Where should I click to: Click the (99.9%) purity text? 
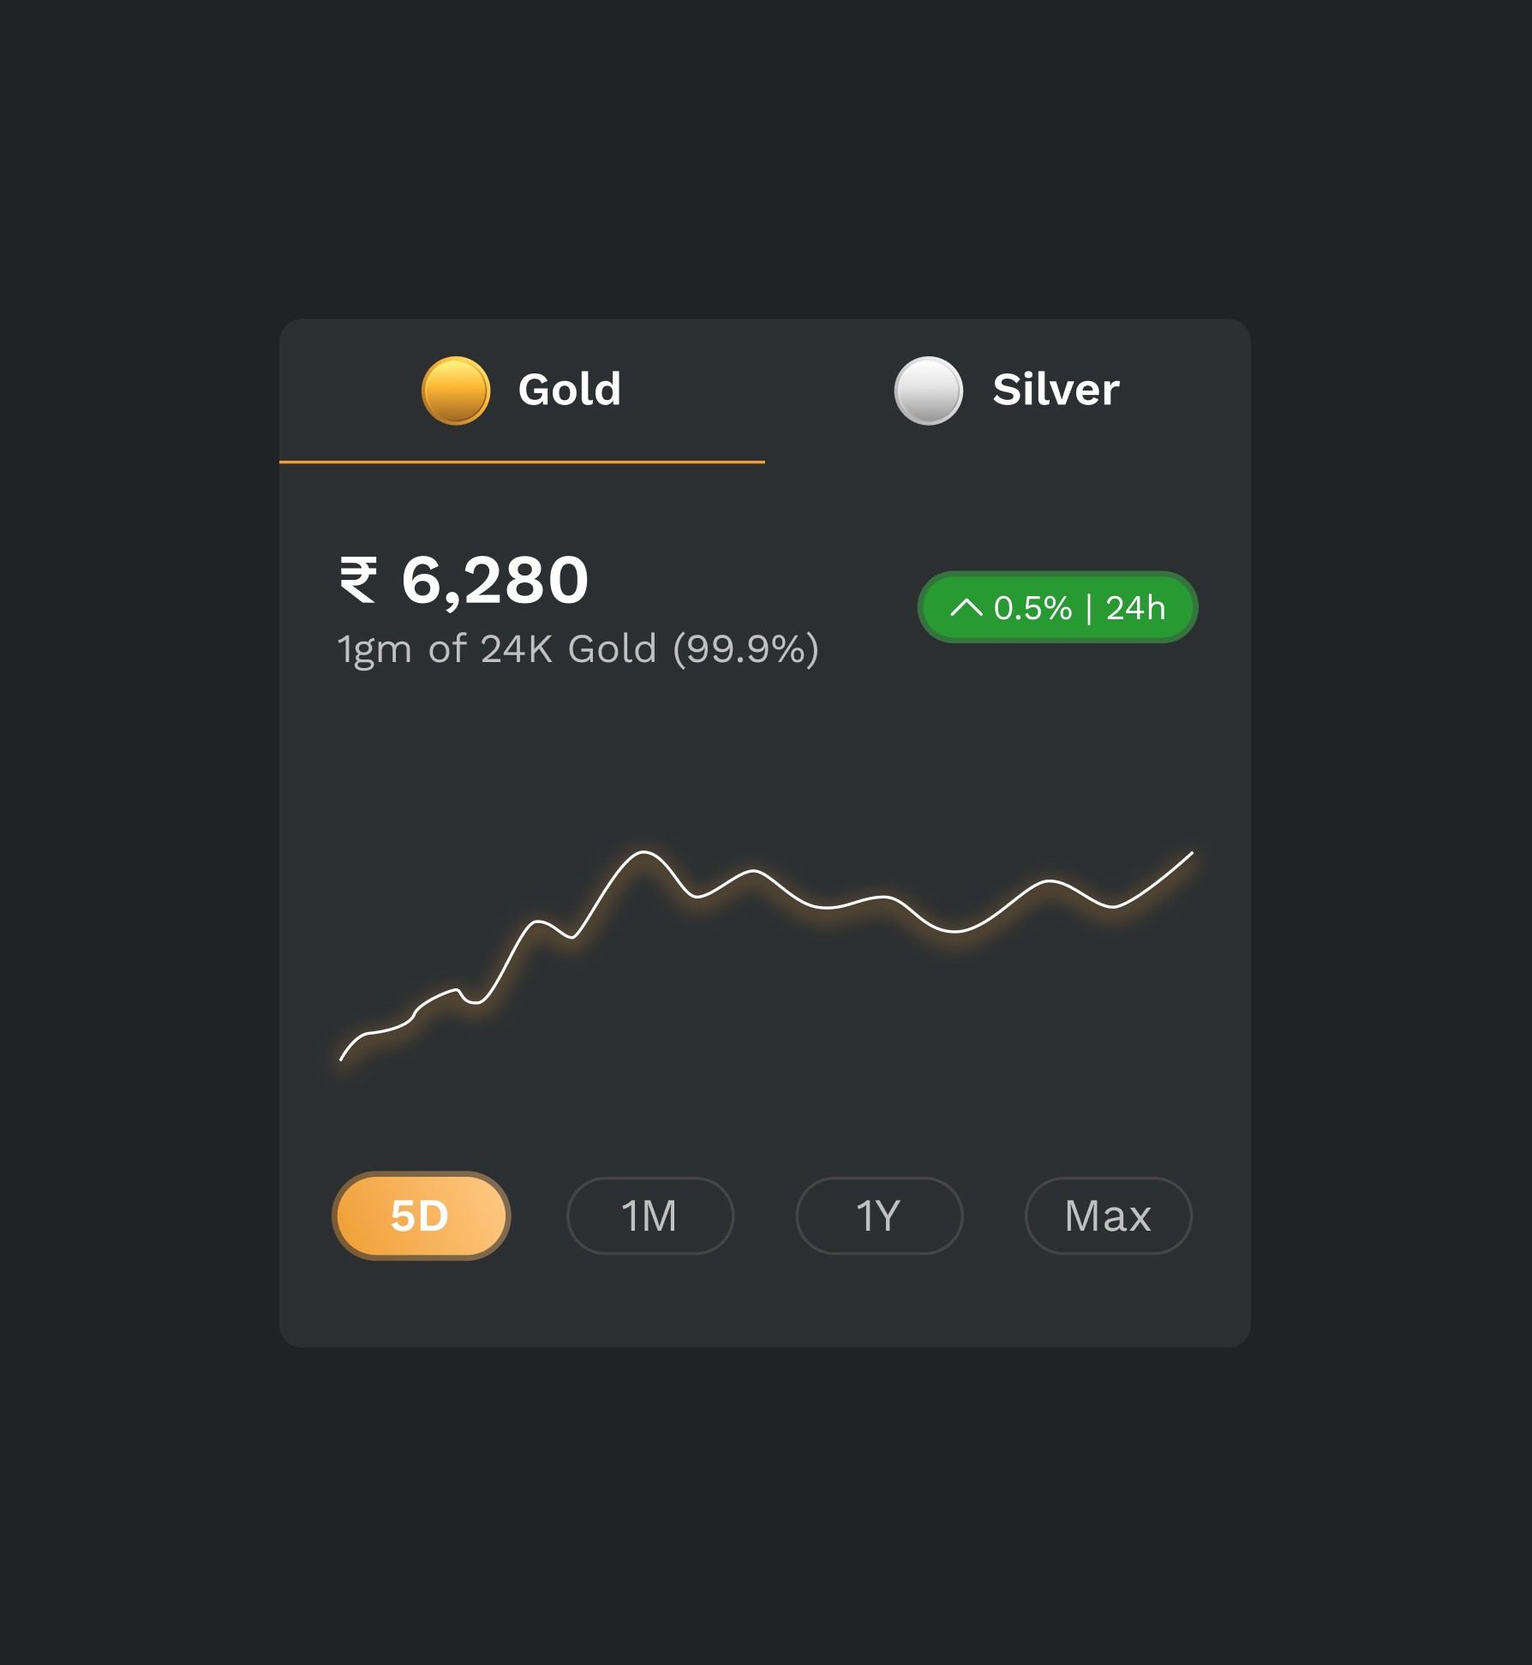[745, 649]
